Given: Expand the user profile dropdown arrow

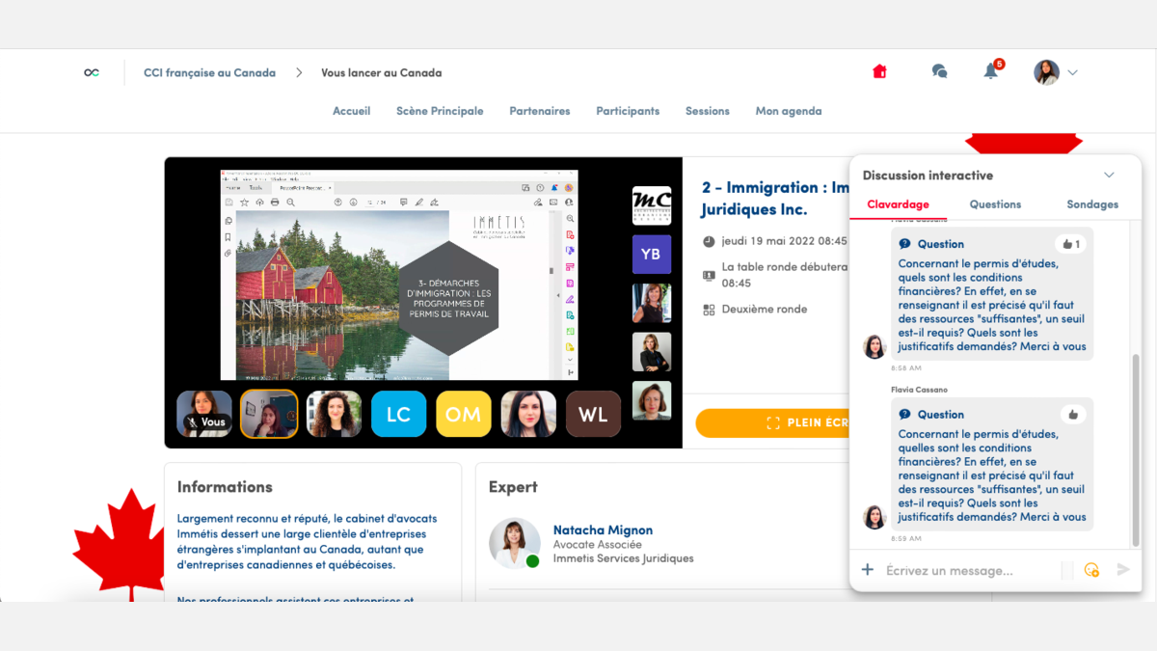Looking at the screenshot, I should (1072, 72).
